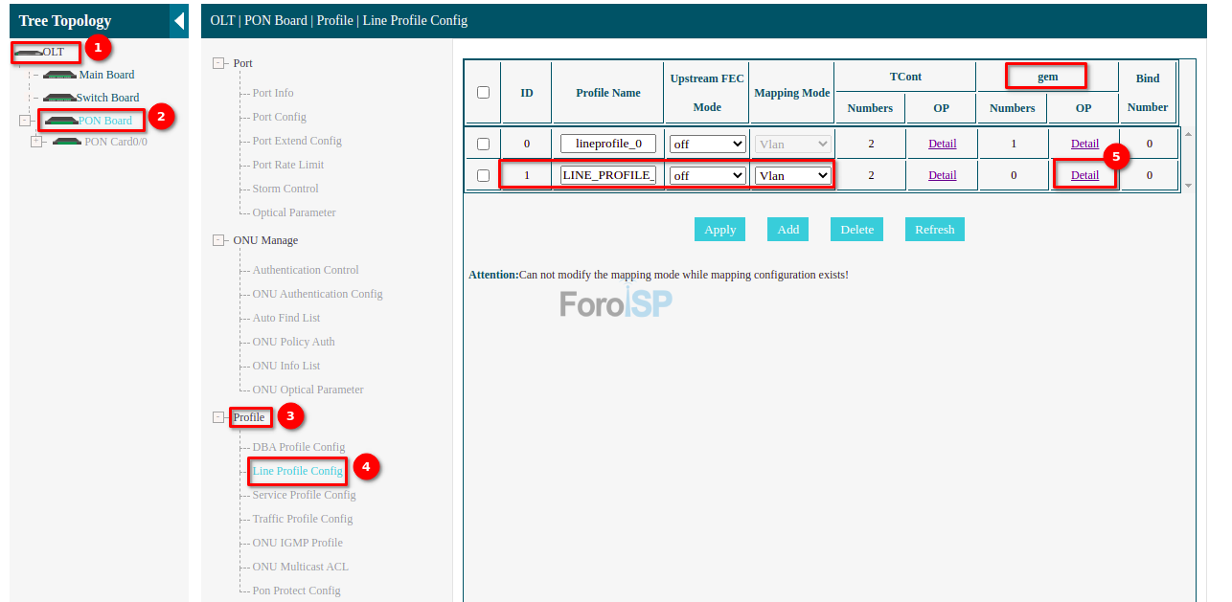Expand the PON Card0/0 tree node
The width and height of the screenshot is (1232, 602).
point(36,142)
